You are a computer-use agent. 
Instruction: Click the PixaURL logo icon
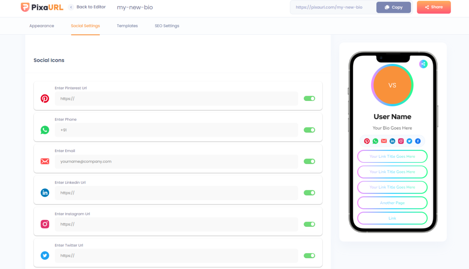click(25, 7)
